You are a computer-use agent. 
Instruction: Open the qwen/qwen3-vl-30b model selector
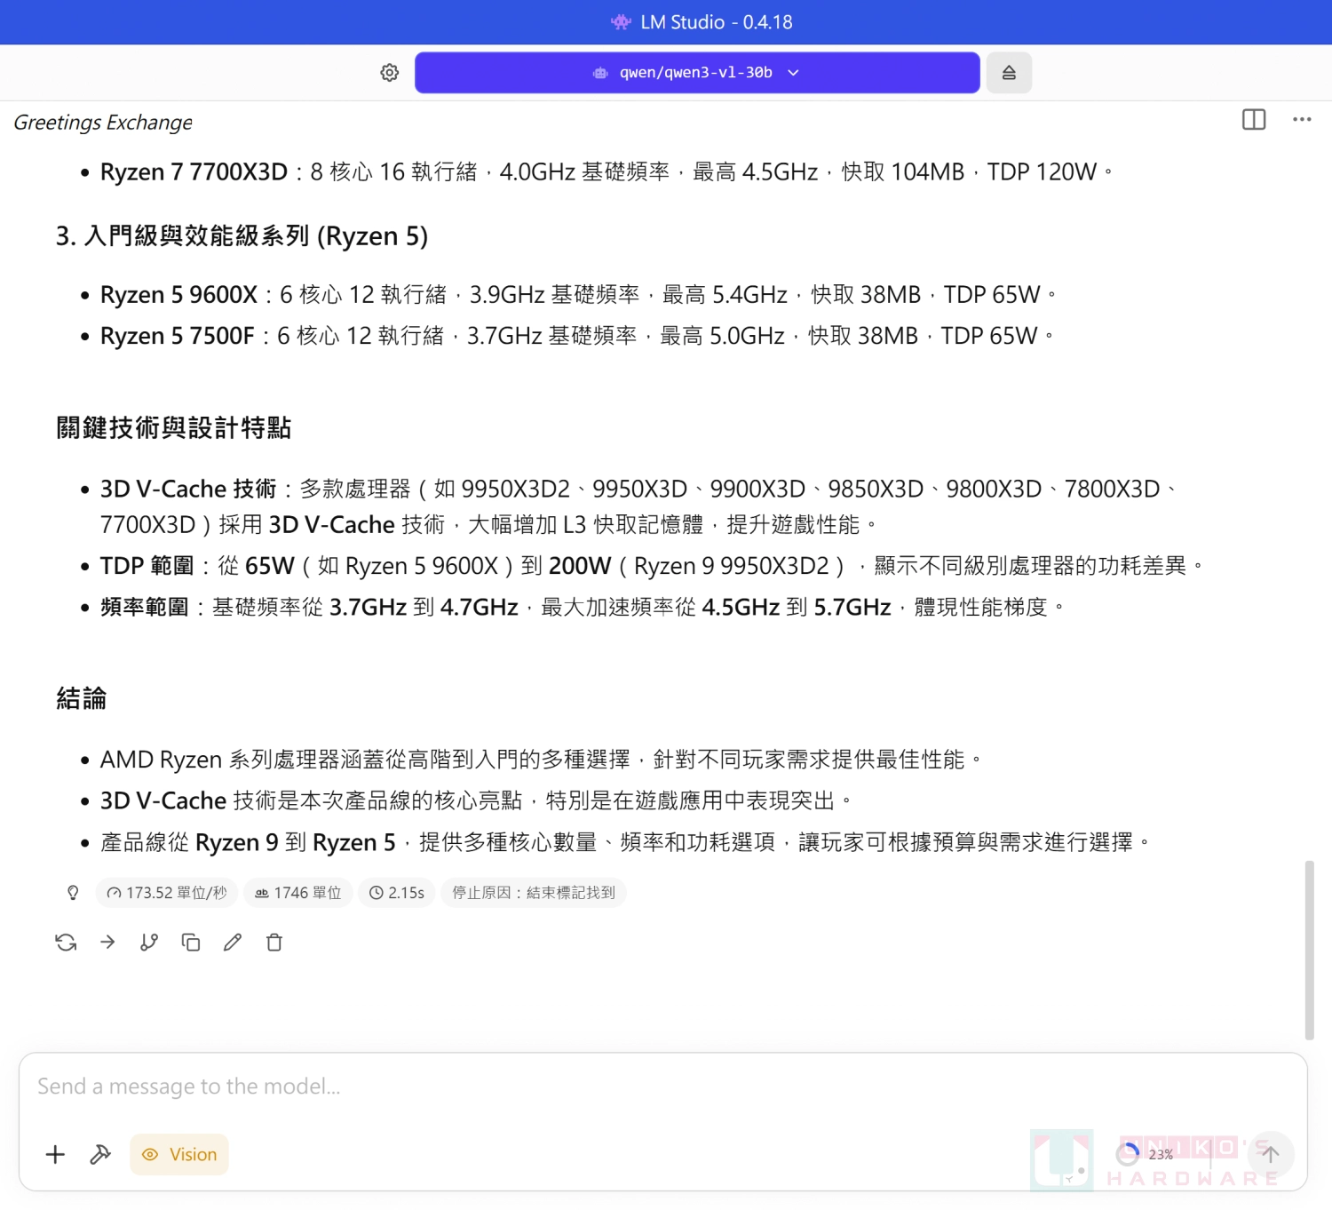(x=697, y=73)
